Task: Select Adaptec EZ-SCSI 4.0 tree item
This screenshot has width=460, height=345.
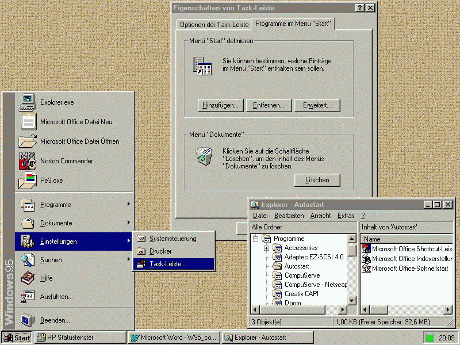Action: coord(314,257)
